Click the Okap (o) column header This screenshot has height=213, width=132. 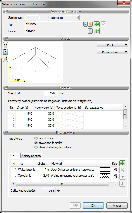coord(24,108)
